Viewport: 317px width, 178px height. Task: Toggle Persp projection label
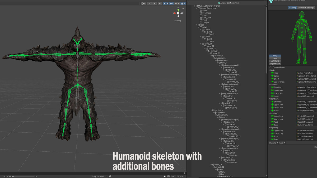(x=178, y=21)
